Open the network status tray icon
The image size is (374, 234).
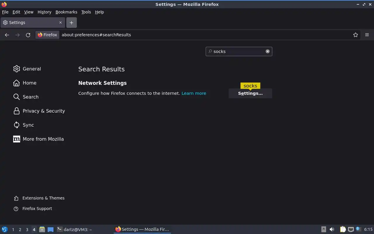point(351,229)
